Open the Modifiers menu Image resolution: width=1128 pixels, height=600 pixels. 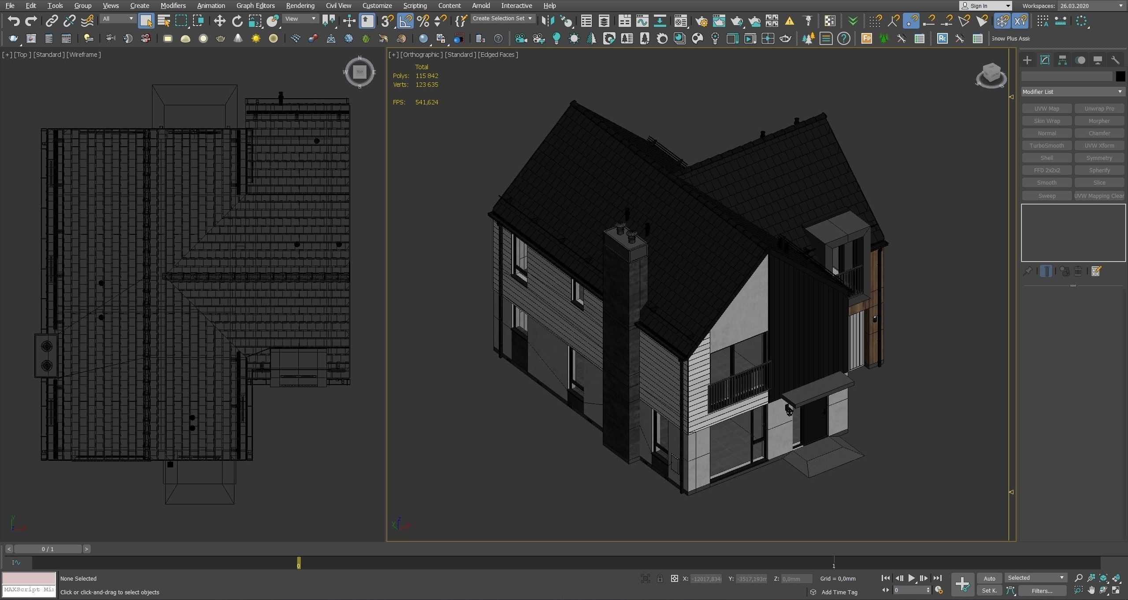pos(173,6)
